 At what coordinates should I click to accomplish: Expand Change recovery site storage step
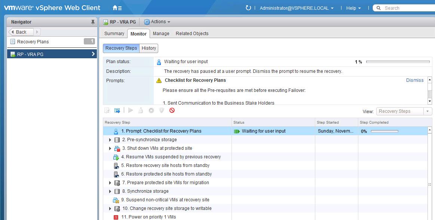click(110, 209)
